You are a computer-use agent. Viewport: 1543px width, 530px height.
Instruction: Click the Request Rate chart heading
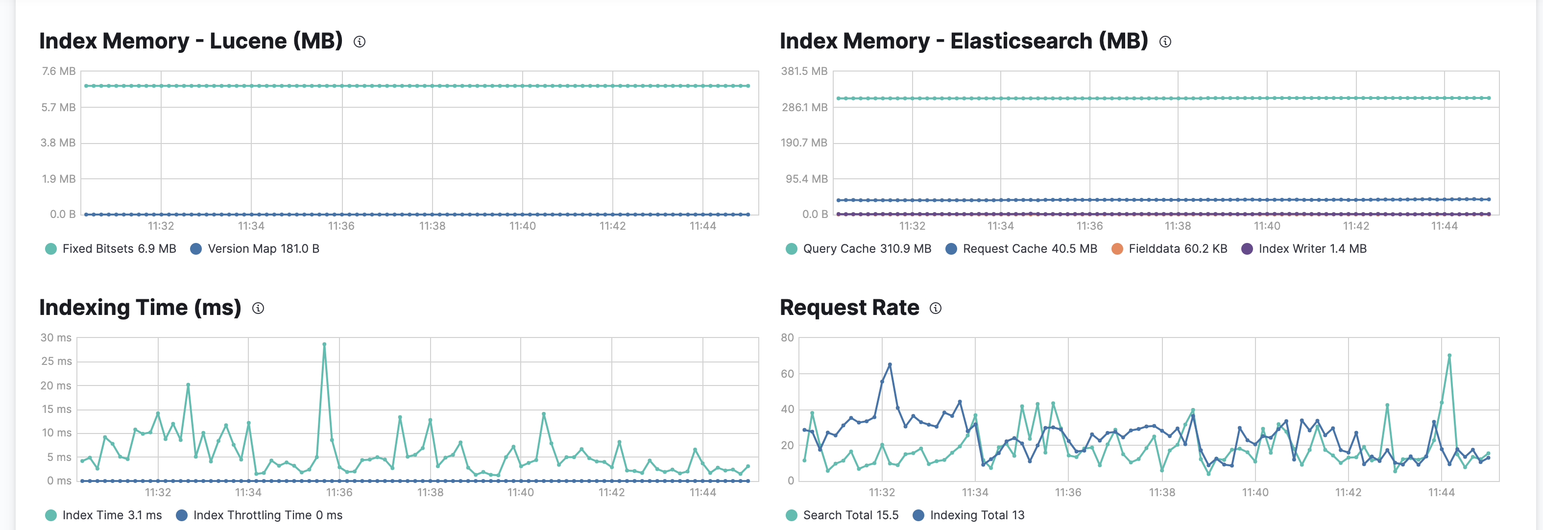849,308
